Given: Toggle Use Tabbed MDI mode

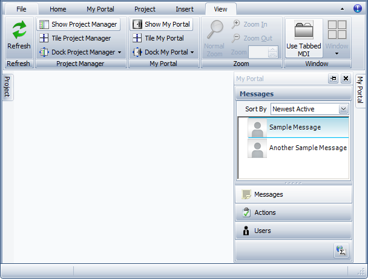Looking at the screenshot, I should pyautogui.click(x=304, y=37).
